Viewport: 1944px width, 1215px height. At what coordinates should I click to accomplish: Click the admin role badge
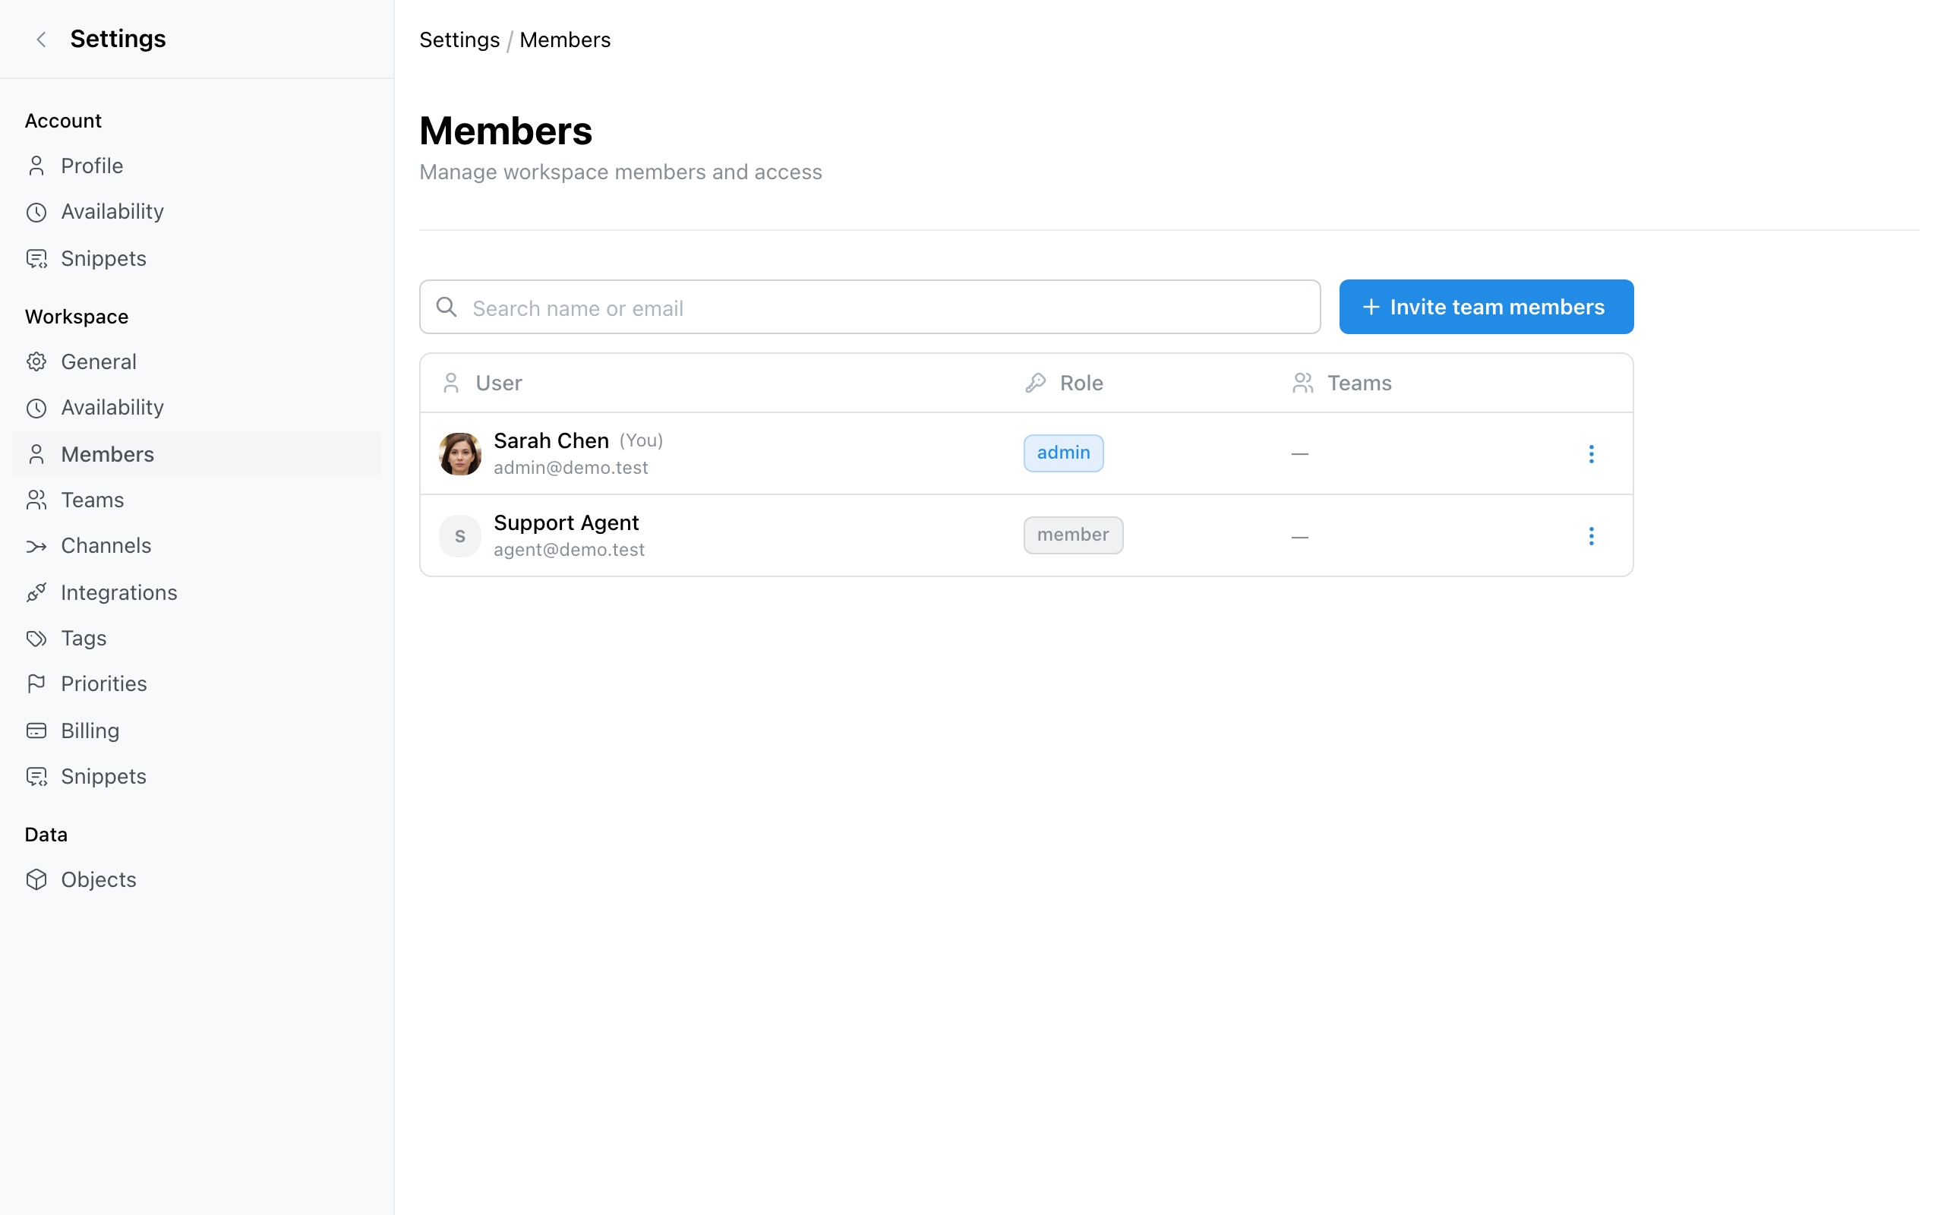click(1063, 453)
